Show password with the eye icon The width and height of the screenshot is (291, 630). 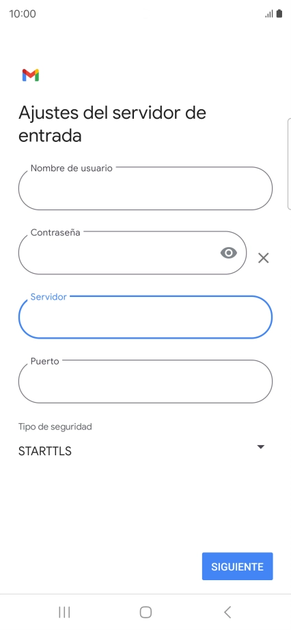229,253
